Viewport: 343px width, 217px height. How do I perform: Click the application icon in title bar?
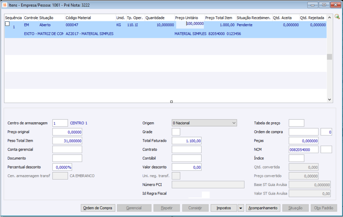coord(5,5)
